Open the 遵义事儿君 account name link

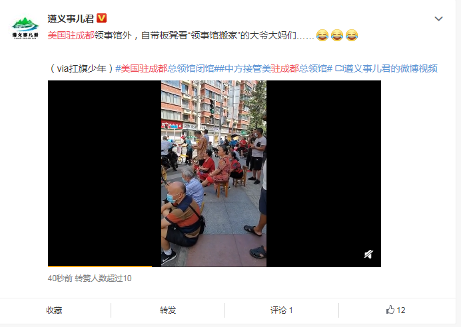[71, 19]
